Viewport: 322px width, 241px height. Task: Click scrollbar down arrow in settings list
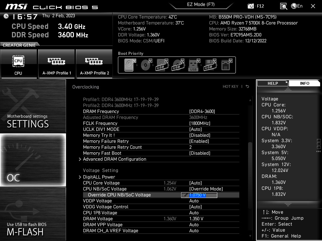250,236
